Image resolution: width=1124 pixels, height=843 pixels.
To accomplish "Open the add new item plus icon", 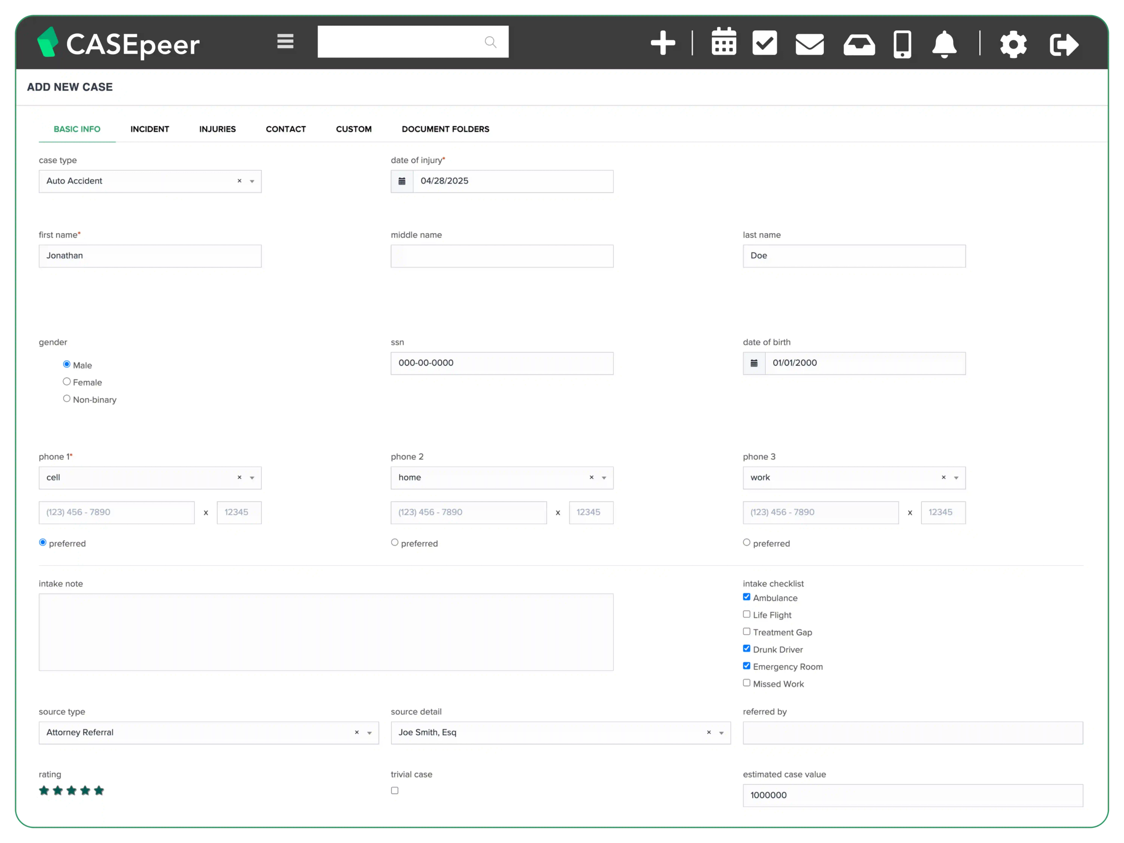I will 663,43.
